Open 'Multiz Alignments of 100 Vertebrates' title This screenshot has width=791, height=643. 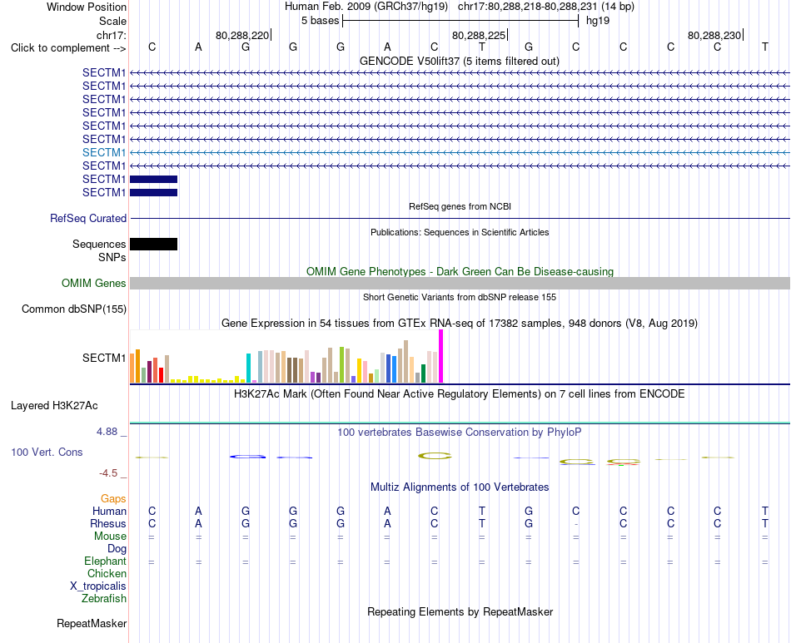click(460, 487)
